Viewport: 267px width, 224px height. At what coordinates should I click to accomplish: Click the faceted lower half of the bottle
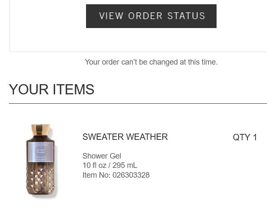tap(41, 181)
